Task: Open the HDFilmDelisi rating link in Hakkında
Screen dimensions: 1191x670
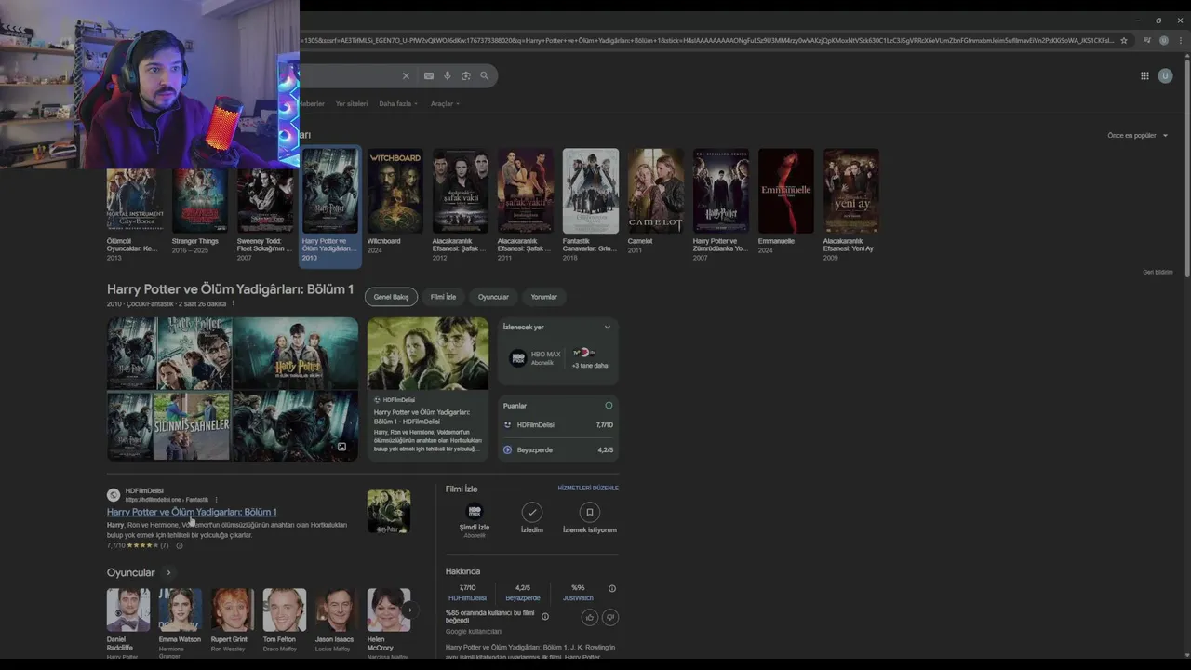Action: tap(467, 598)
